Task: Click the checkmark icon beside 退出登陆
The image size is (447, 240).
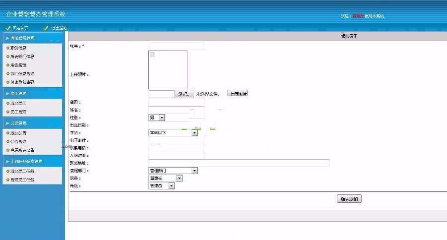Action: (46, 28)
